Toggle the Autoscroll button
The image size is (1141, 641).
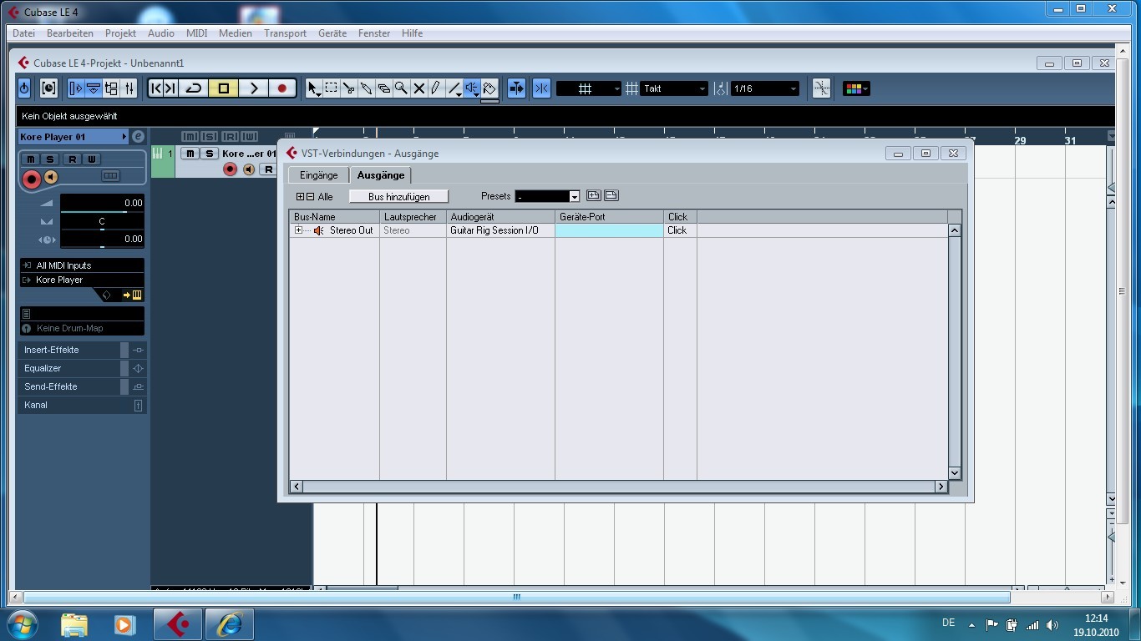coord(516,88)
